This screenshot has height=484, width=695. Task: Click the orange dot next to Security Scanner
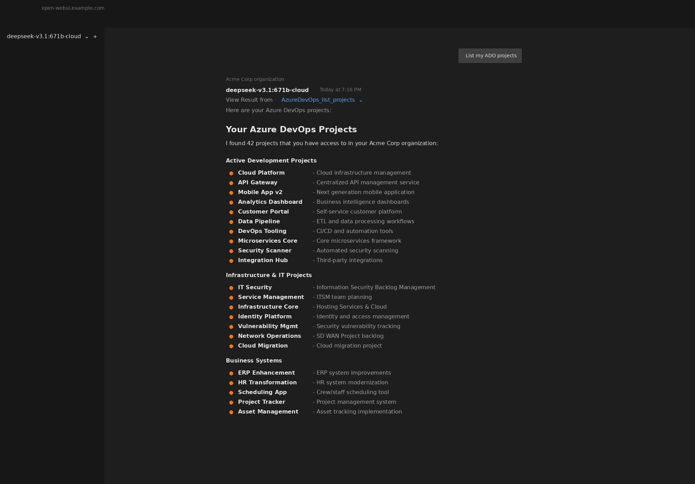(x=231, y=251)
